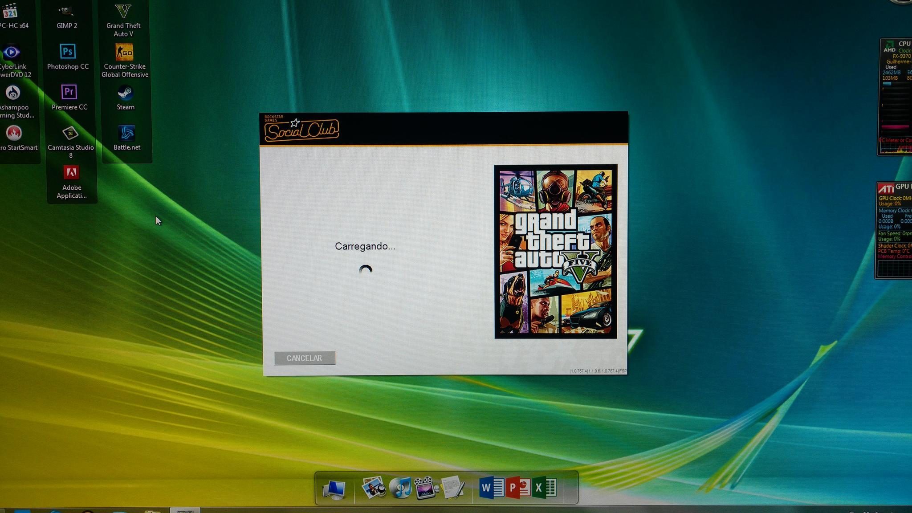Viewport: 912px width, 513px height.
Task: Open the movie camera dock icon
Action: pos(426,488)
